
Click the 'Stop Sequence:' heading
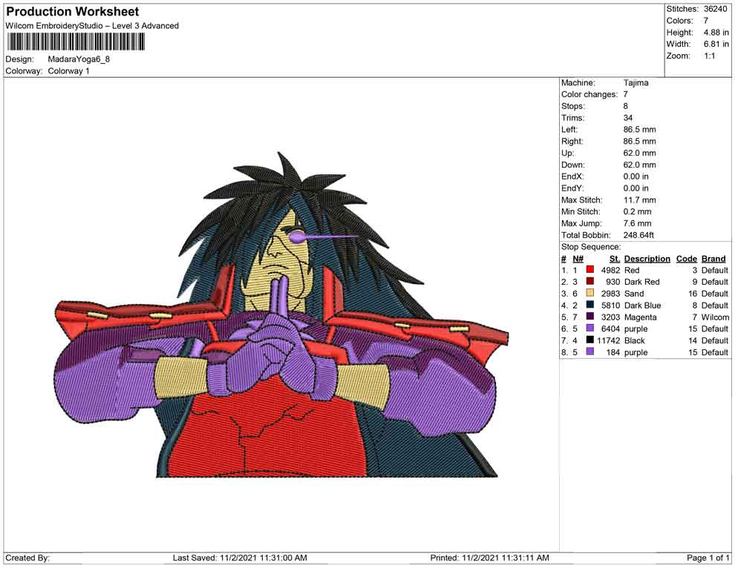point(591,246)
